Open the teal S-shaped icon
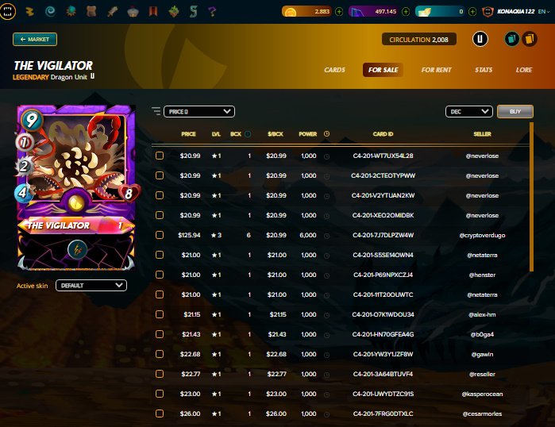This screenshot has width=555, height=427. (x=193, y=11)
